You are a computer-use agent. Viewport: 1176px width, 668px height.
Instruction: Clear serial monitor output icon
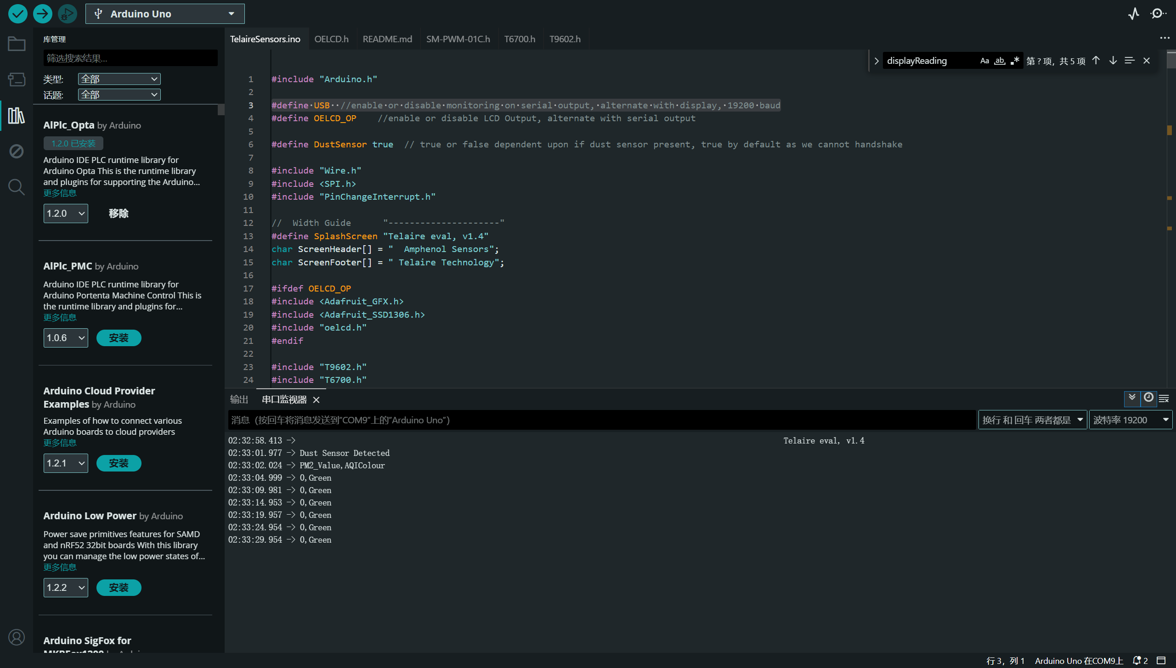click(x=1164, y=399)
